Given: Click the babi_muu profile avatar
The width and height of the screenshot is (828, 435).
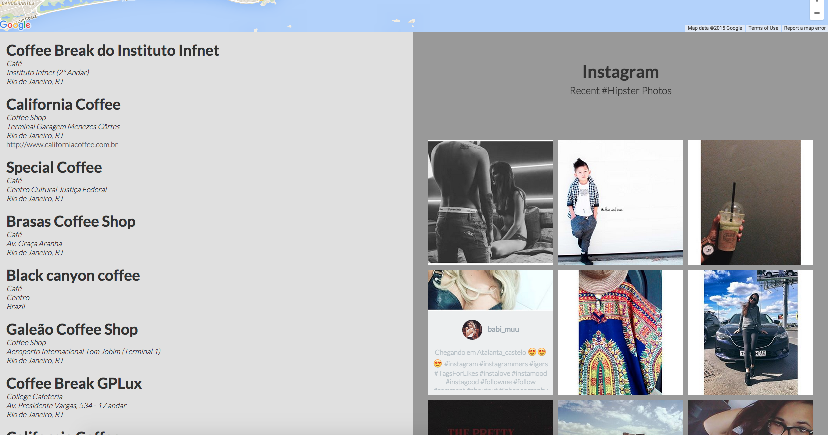Looking at the screenshot, I should [x=472, y=329].
